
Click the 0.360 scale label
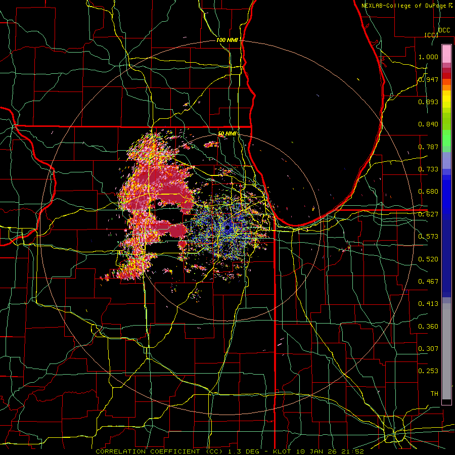click(428, 327)
